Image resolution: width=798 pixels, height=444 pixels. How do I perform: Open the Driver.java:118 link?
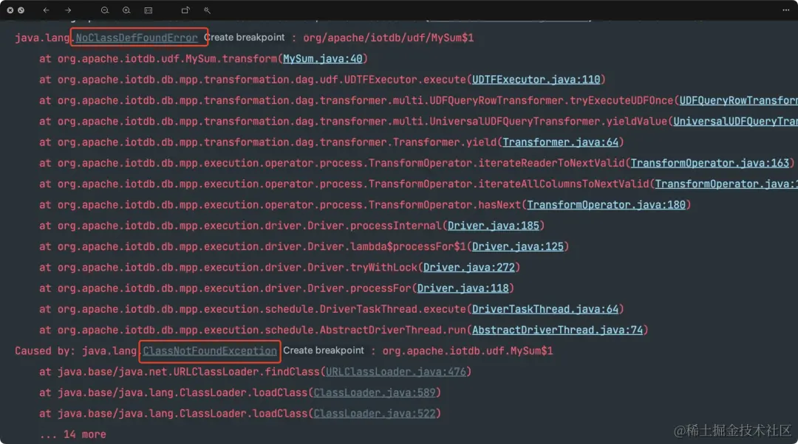pyautogui.click(x=463, y=288)
